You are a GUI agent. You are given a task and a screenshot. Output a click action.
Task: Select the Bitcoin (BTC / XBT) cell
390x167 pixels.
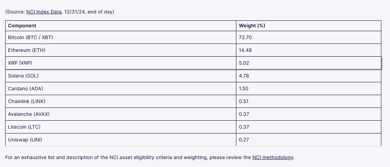click(30, 37)
